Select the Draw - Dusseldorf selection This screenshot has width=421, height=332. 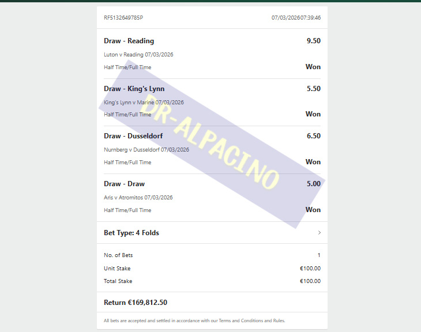(133, 136)
